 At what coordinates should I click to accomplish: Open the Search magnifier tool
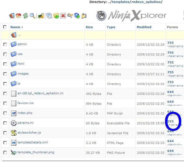tap(32, 16)
